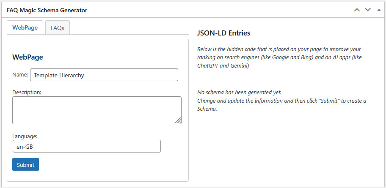Image resolution: width=386 pixels, height=188 pixels.
Task: Click the JSON-LD Entries heading
Action: tap(224, 33)
